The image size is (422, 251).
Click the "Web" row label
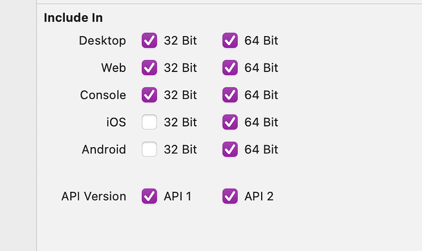[x=113, y=68]
